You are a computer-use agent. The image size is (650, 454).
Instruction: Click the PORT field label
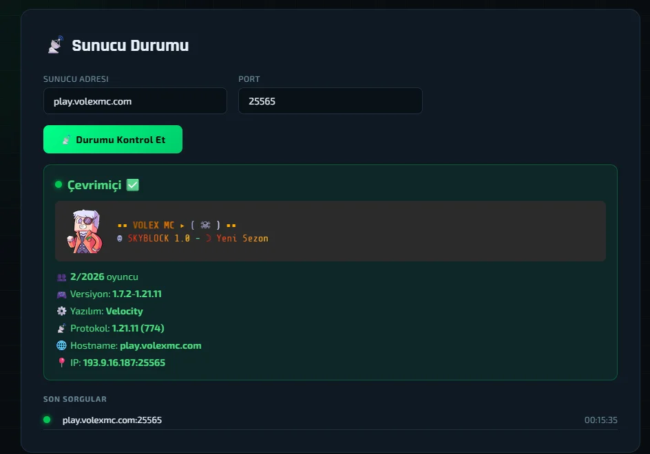(249, 79)
